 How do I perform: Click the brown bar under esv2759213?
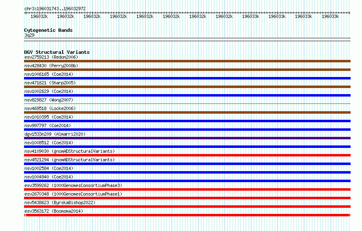point(187,61)
